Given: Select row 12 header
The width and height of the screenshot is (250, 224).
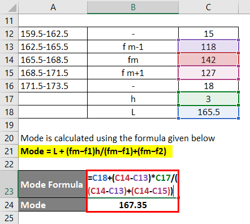Looking at the screenshot, I should [9, 33].
